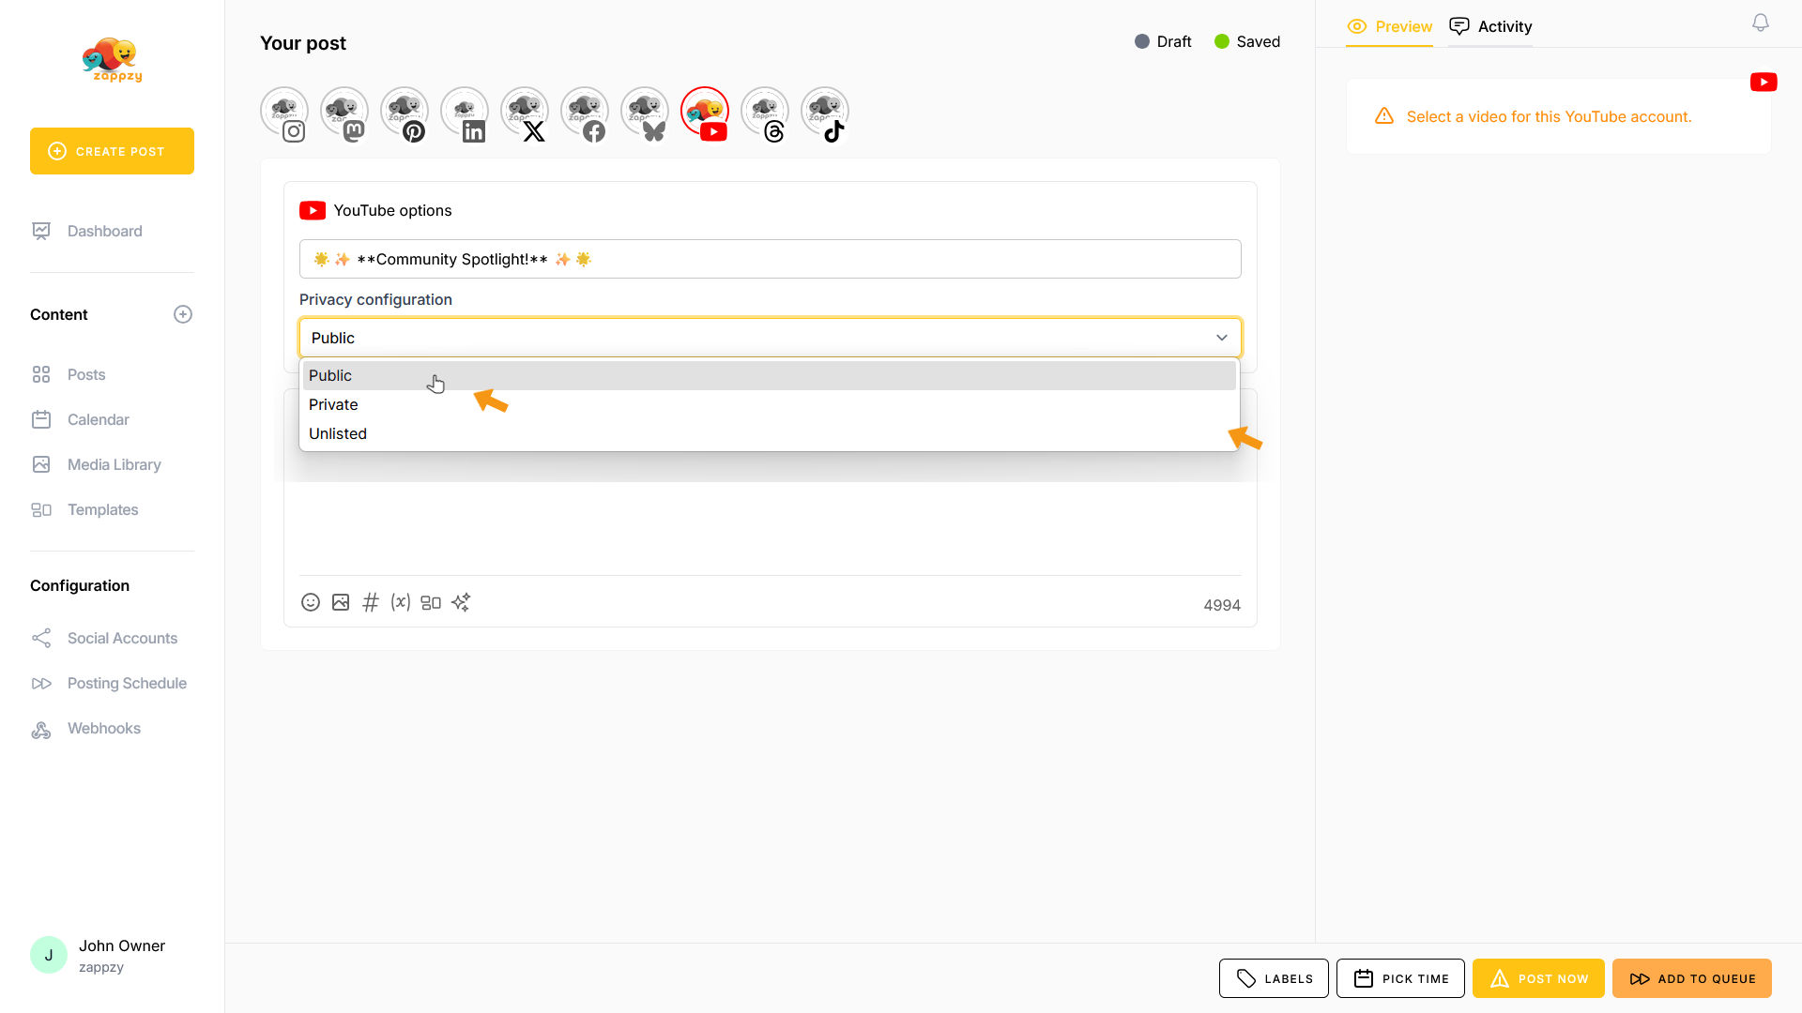Click the insert image icon
This screenshot has height=1013, width=1802.
341,602
